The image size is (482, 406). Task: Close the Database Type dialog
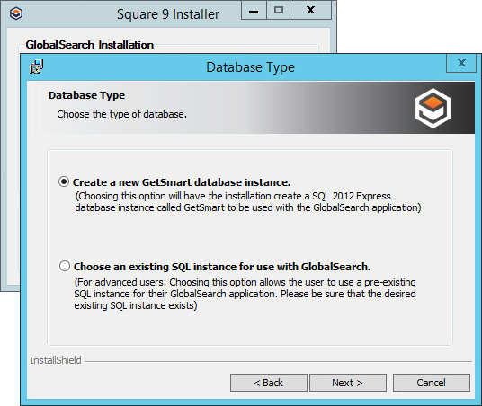click(461, 63)
